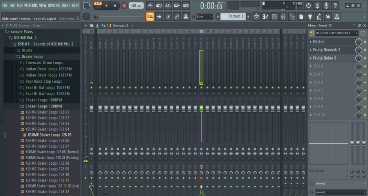Viewport: 368px width, 196px height.
Task: Open the Channel rack view
Action: (x=274, y=16)
